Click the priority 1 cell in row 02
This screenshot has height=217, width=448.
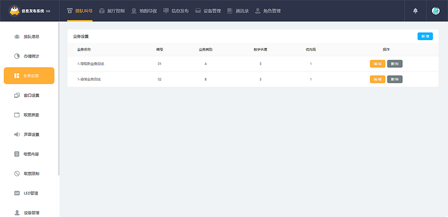(311, 79)
